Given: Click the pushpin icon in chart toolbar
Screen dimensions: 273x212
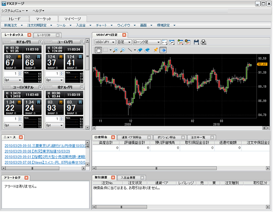Looking at the screenshot, I should [156, 50].
